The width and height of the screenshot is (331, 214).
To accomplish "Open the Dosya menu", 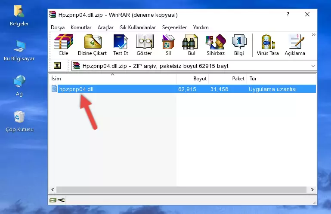I will [x=58, y=28].
